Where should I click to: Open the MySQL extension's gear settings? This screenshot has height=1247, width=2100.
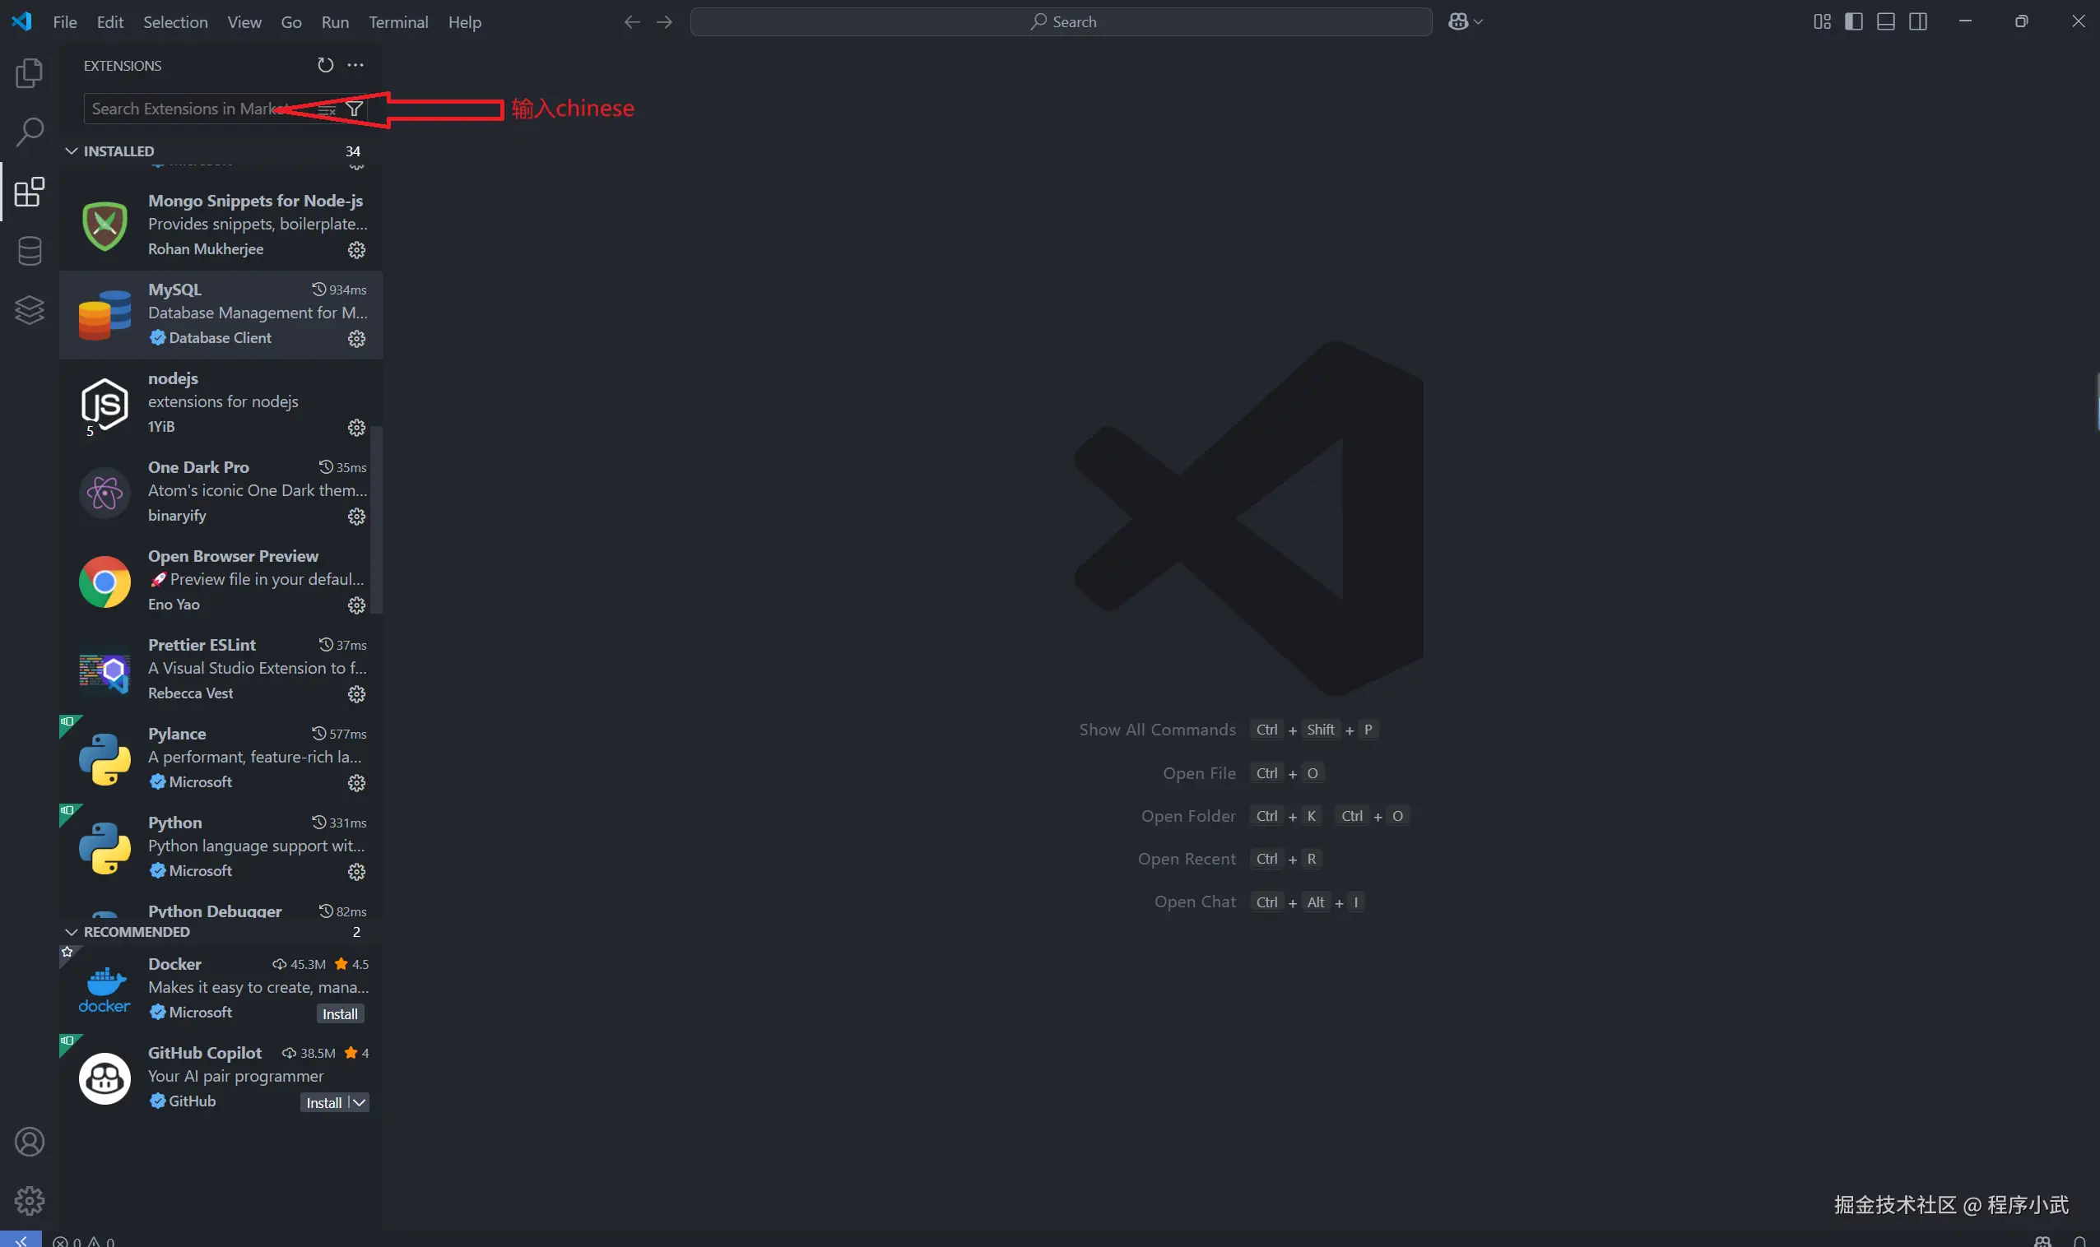(356, 339)
